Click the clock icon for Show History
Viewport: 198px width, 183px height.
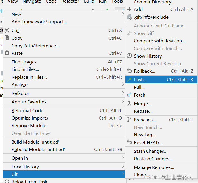coord(129,56)
